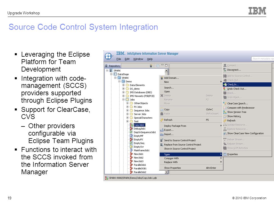Expand the Sequence Jobs folder

click(x=127, y=110)
